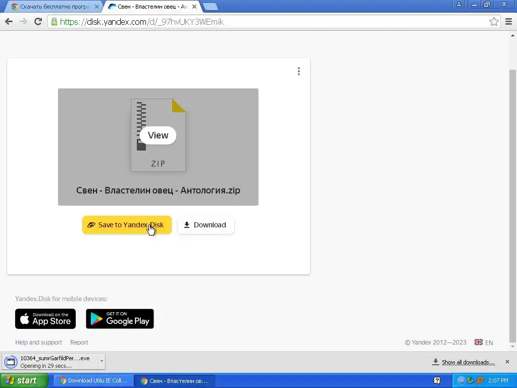Expand the download item dropdown arrow

(101, 362)
